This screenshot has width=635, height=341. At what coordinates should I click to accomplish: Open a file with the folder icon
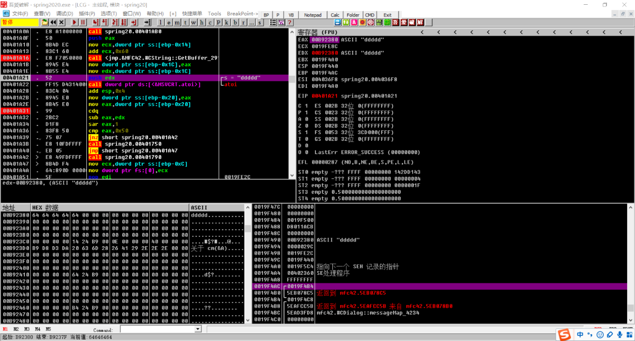pos(44,22)
